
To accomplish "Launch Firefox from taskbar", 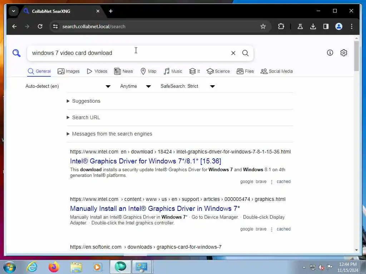I will click(x=54, y=267).
